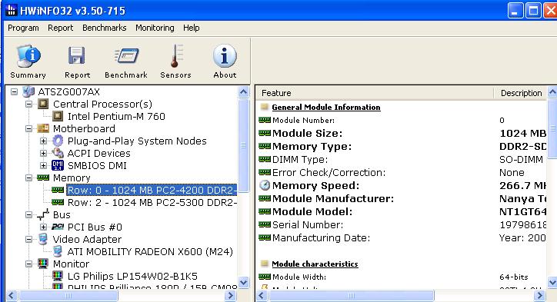Select the Serial Number row

[402, 224]
